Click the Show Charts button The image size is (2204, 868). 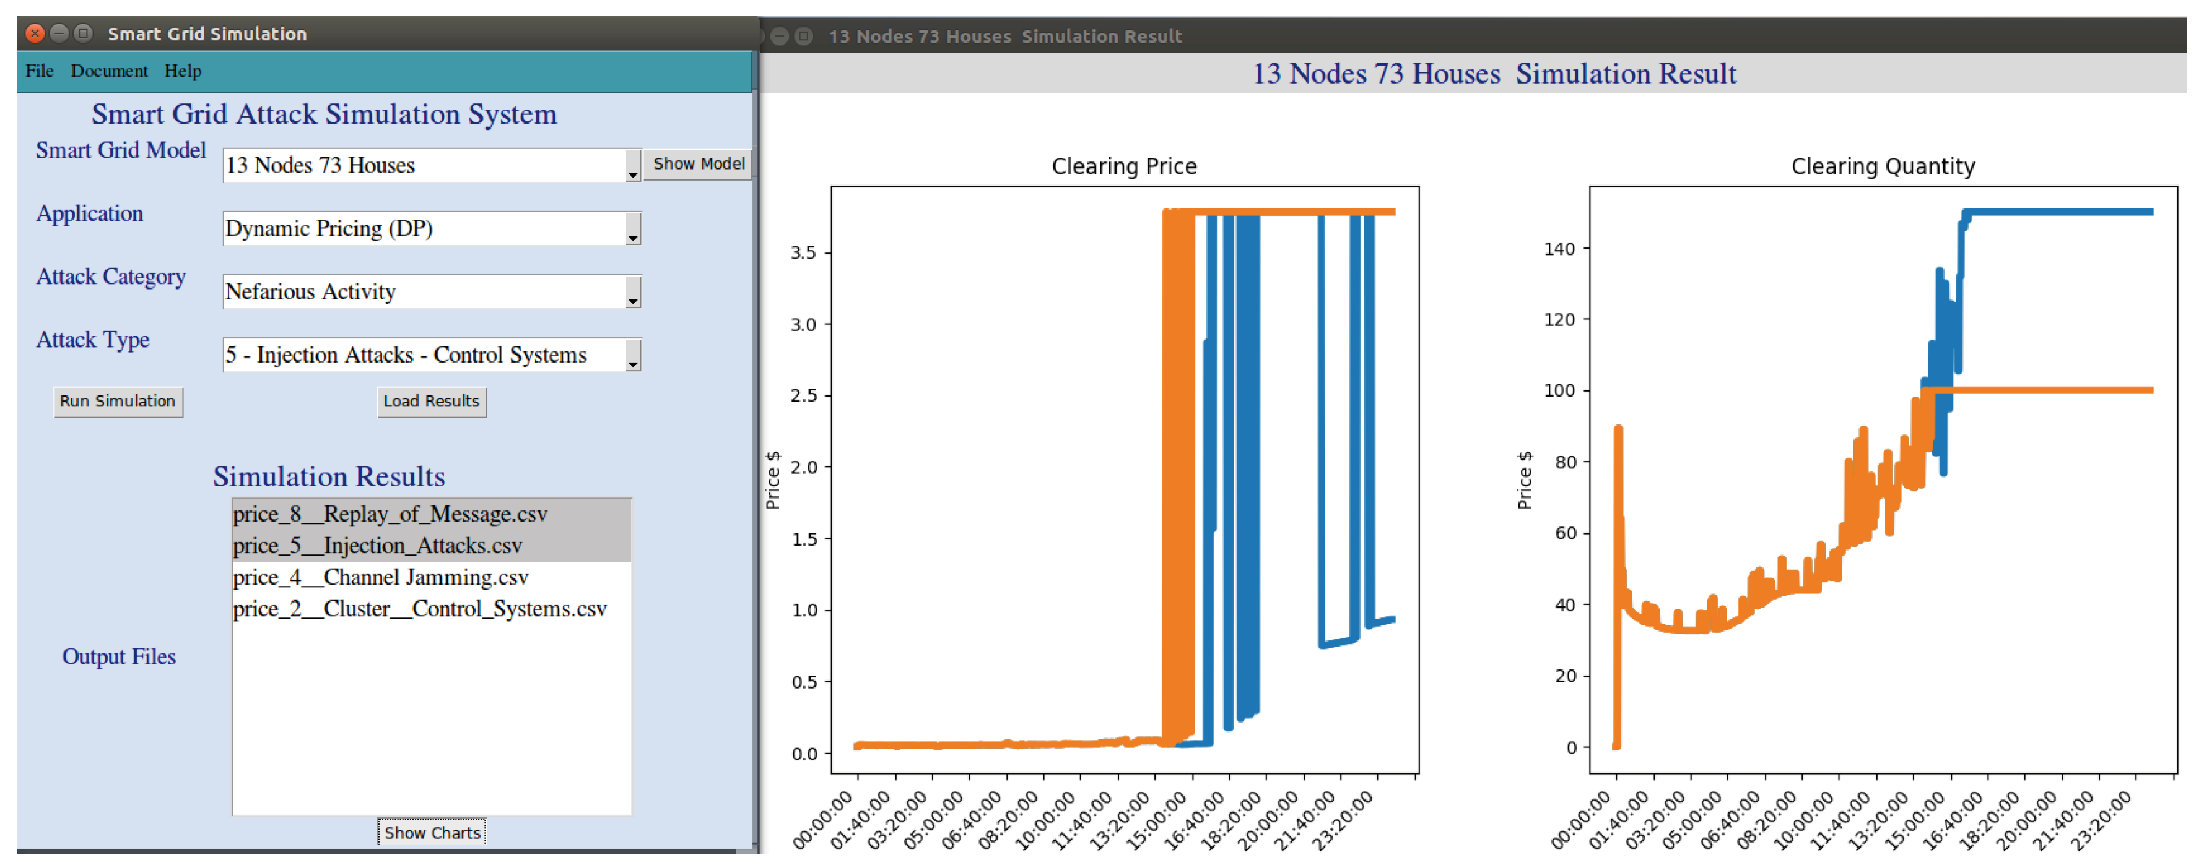432,832
